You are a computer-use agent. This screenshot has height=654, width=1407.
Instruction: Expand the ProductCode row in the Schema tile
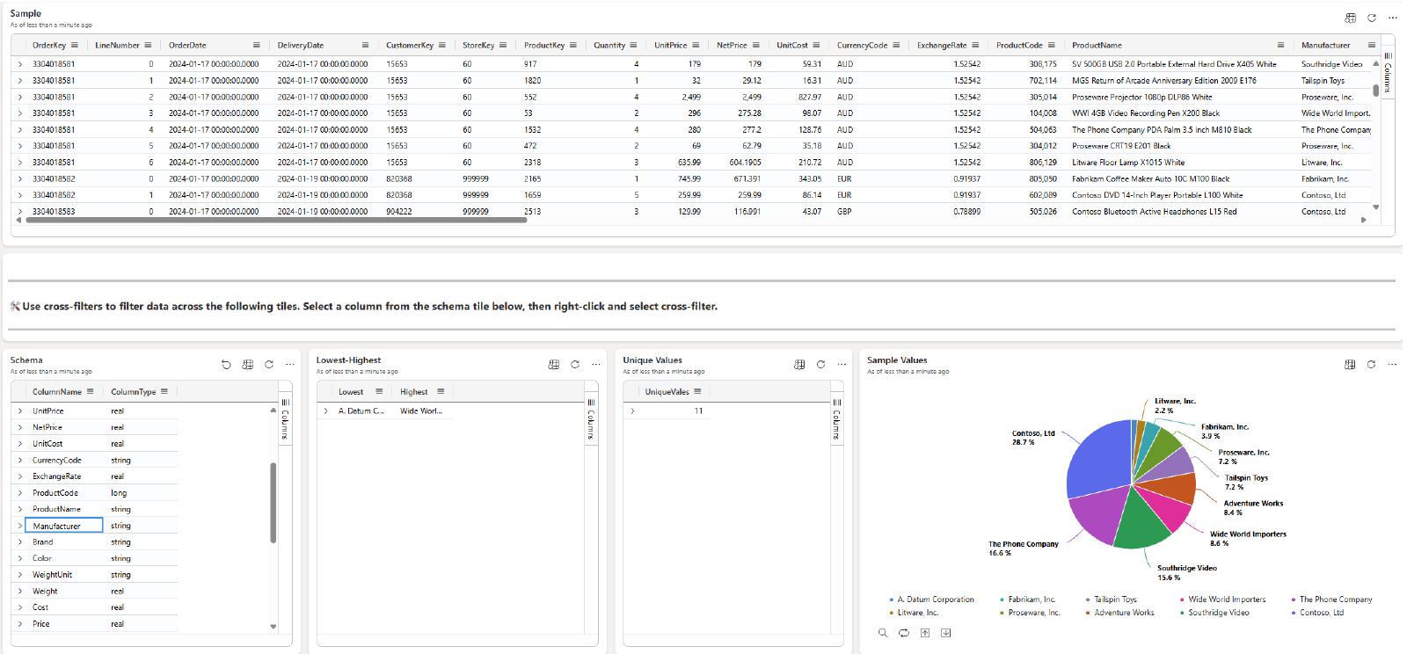[20, 493]
